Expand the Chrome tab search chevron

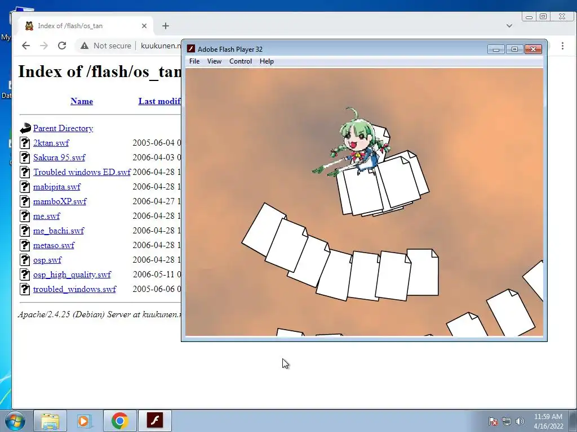click(x=509, y=26)
